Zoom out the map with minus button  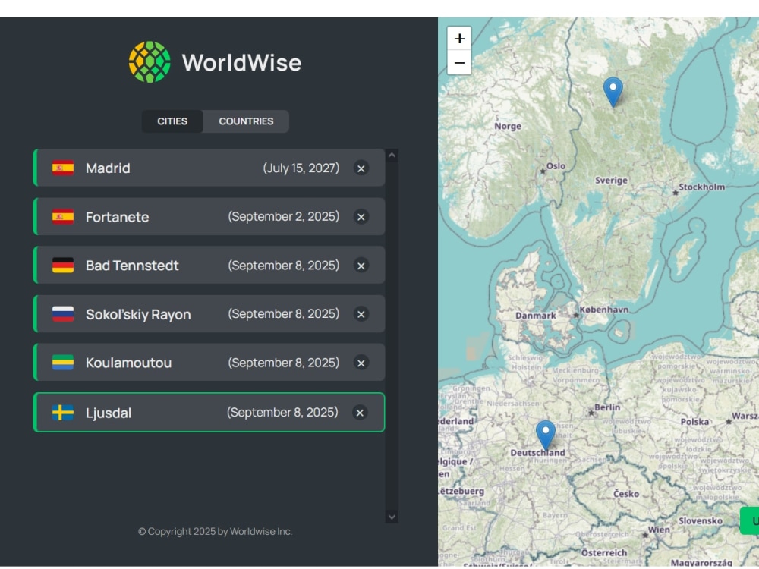tap(459, 63)
